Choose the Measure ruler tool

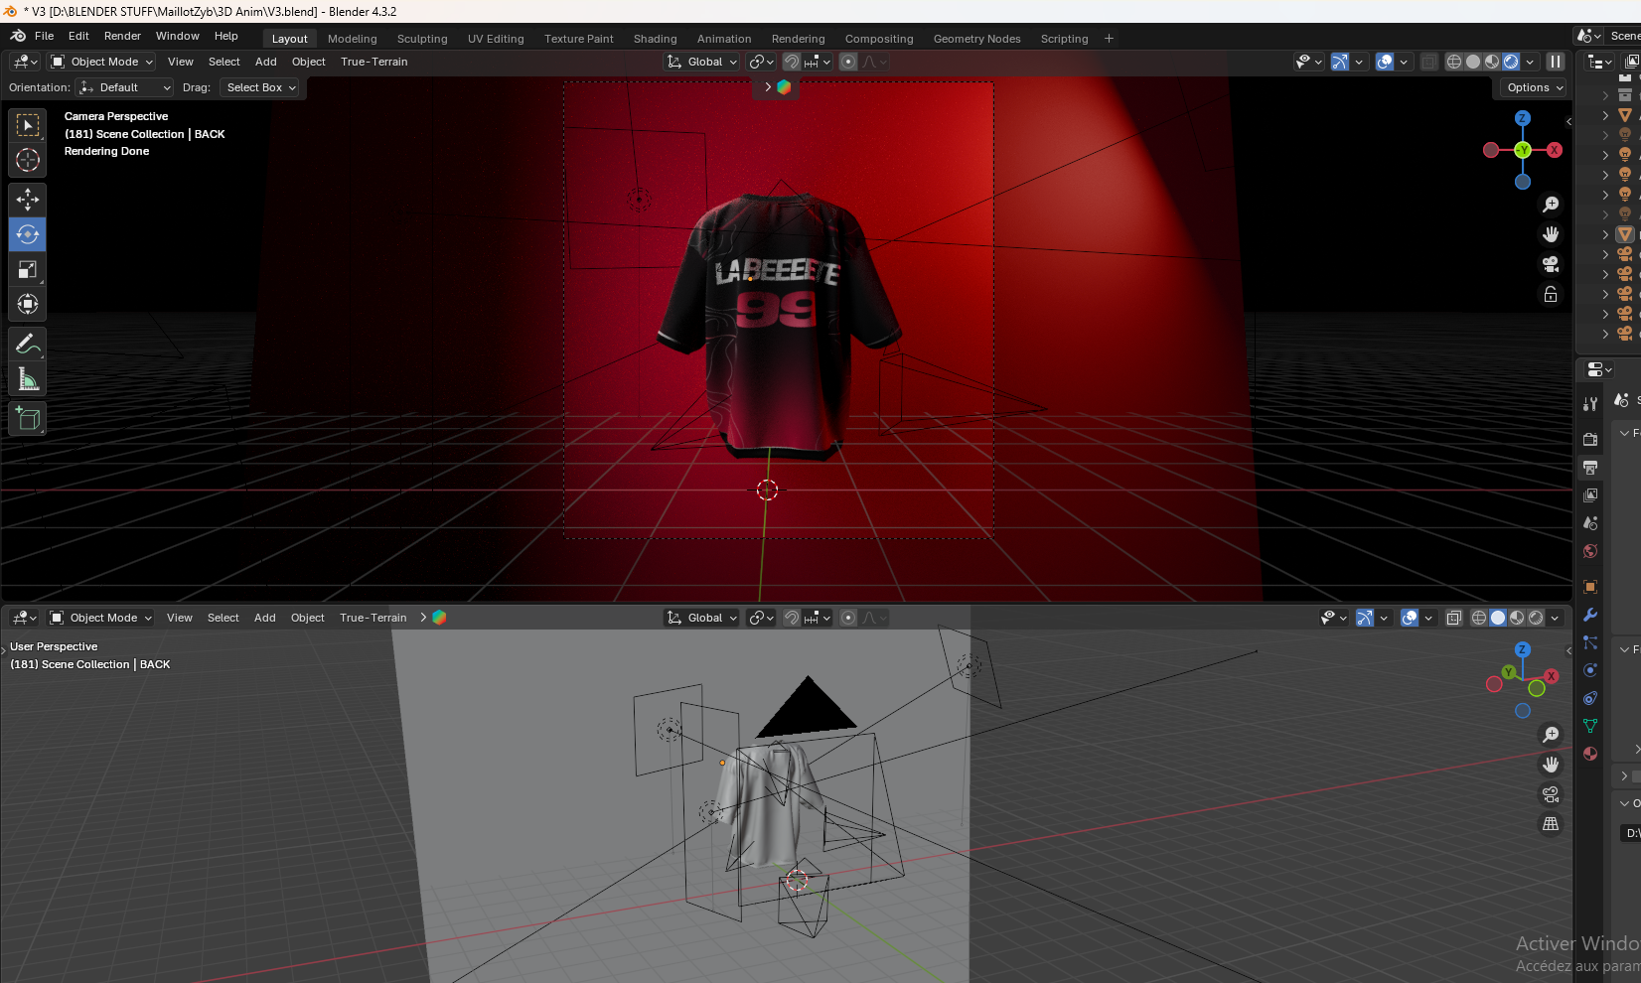(x=28, y=379)
